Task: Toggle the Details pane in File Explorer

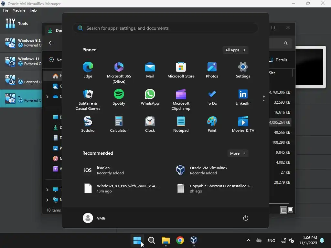Action: [x=278, y=60]
